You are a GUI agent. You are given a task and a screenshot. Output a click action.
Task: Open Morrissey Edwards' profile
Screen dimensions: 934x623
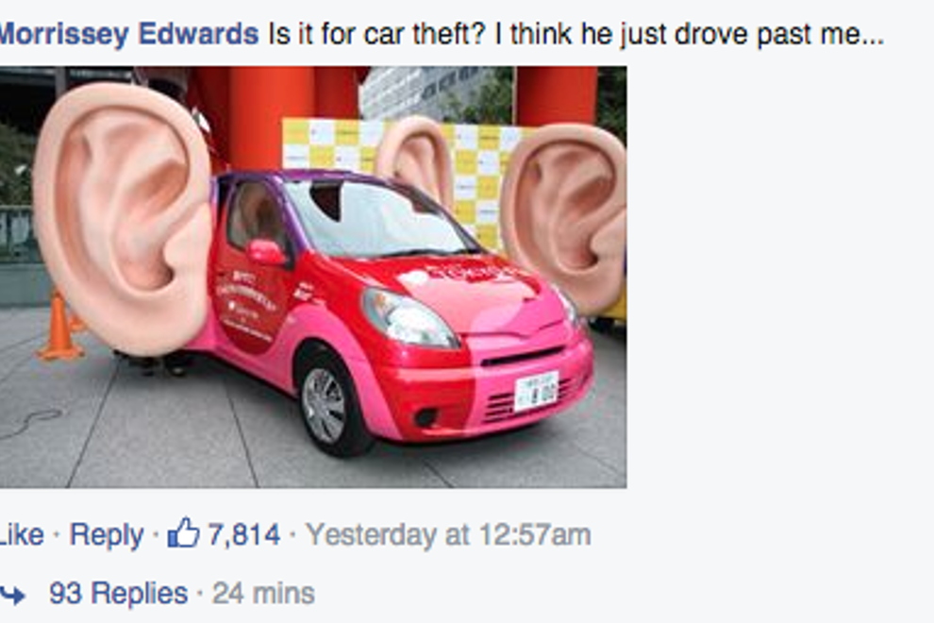point(129,33)
